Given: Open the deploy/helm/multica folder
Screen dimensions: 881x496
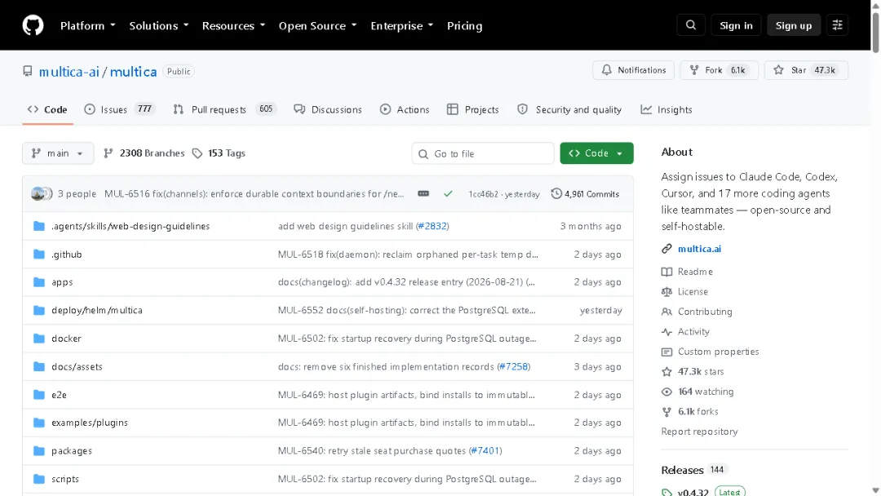Looking at the screenshot, I should [x=96, y=311].
